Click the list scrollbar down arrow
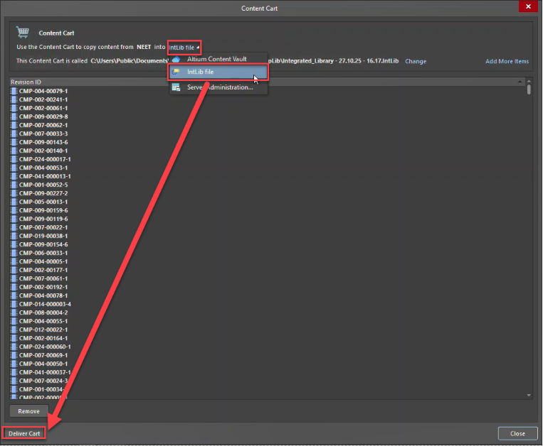This screenshot has width=543, height=446. click(529, 395)
